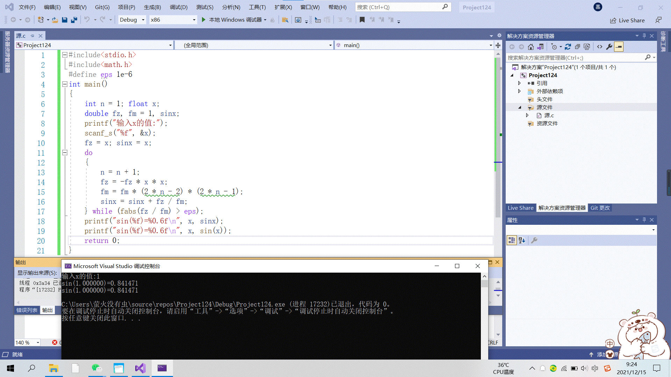Click the sync refresh icon in Solution Explorer
This screenshot has height=377, width=671.
point(568,47)
